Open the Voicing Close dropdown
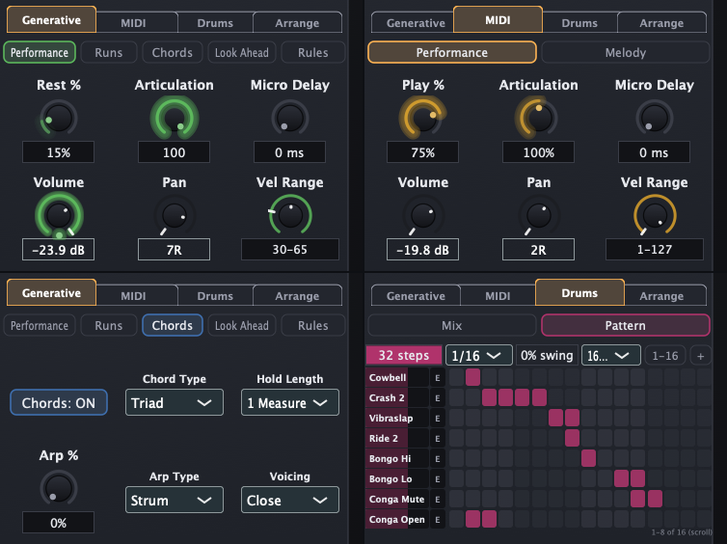The image size is (727, 544). (290, 500)
